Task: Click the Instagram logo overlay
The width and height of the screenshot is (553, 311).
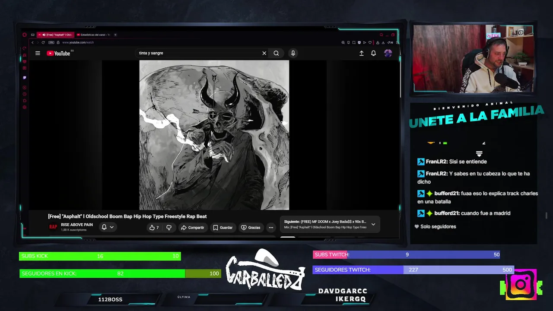Action: click(x=521, y=284)
